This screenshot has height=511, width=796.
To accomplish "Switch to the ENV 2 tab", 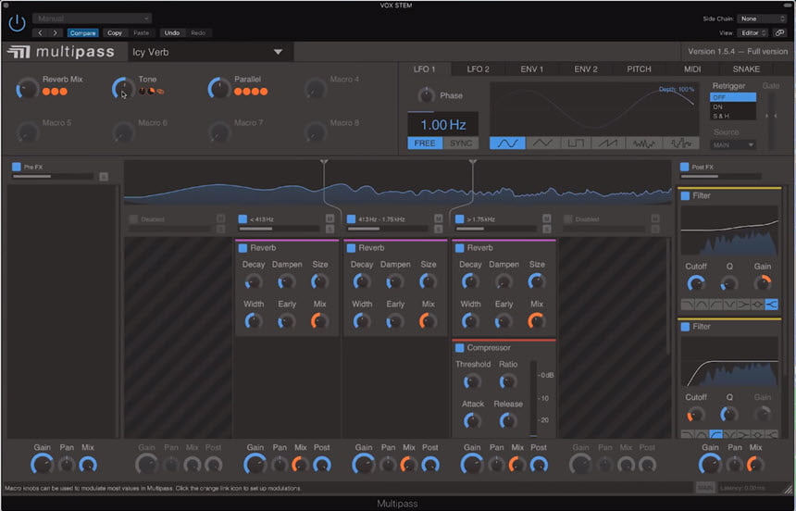I will pos(585,69).
